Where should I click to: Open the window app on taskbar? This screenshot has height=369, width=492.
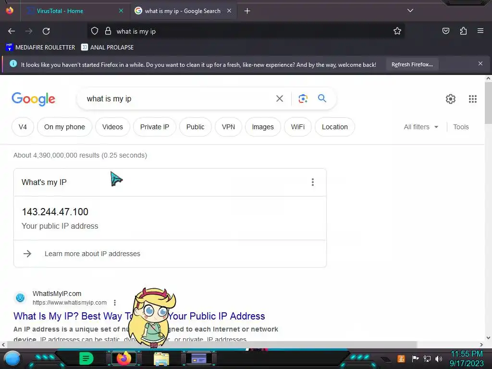pyautogui.click(x=199, y=358)
